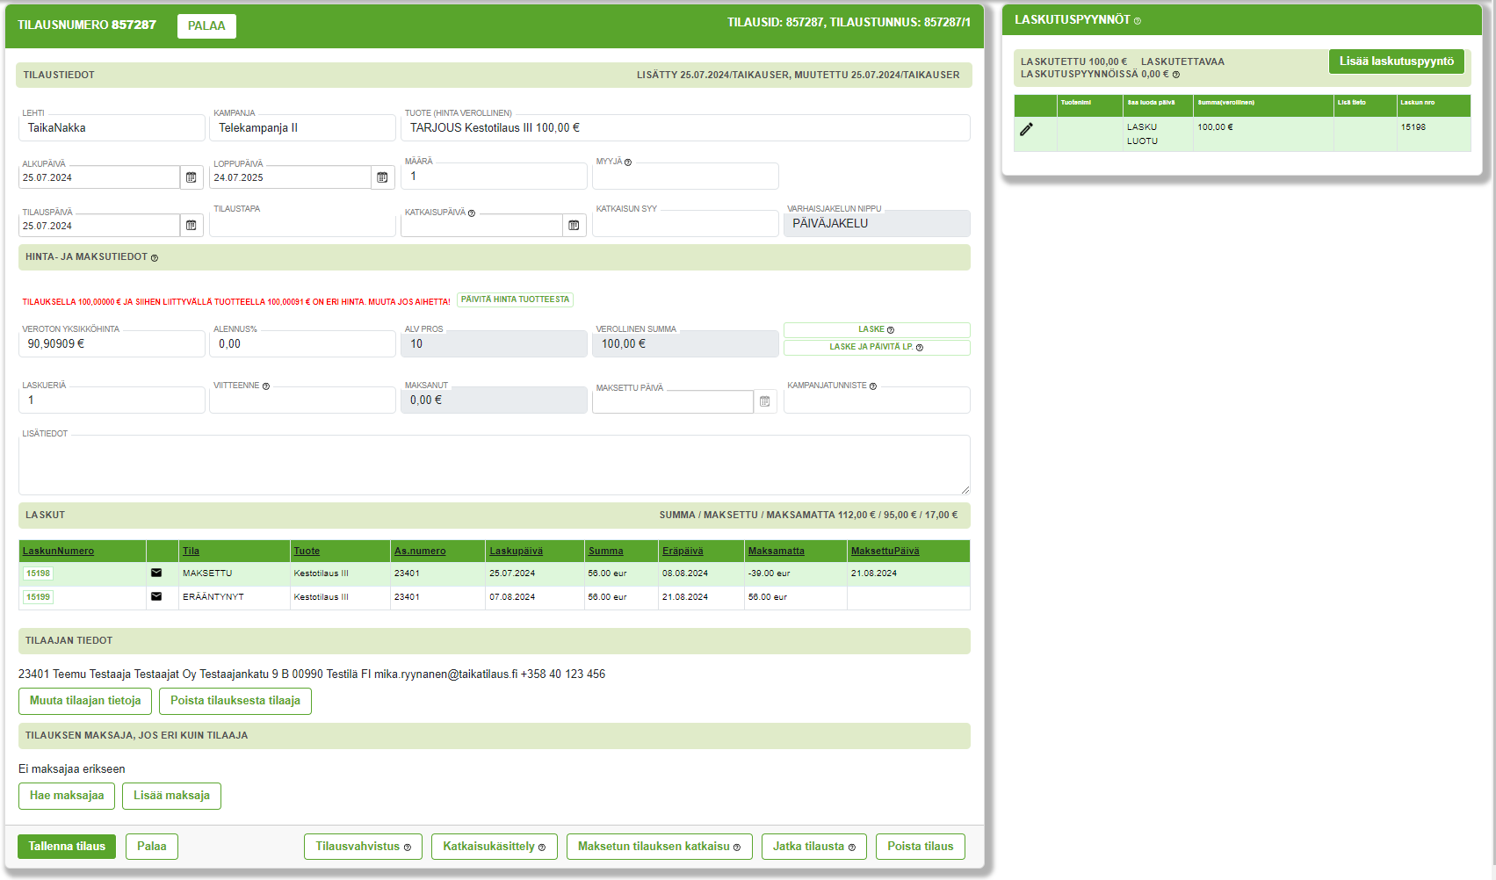The width and height of the screenshot is (1496, 880).
Task: Click the Alennus% field
Action: (x=302, y=344)
